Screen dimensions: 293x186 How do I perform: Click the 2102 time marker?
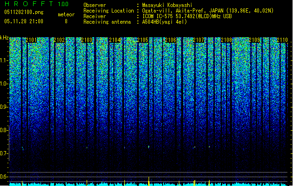tap(59, 40)
